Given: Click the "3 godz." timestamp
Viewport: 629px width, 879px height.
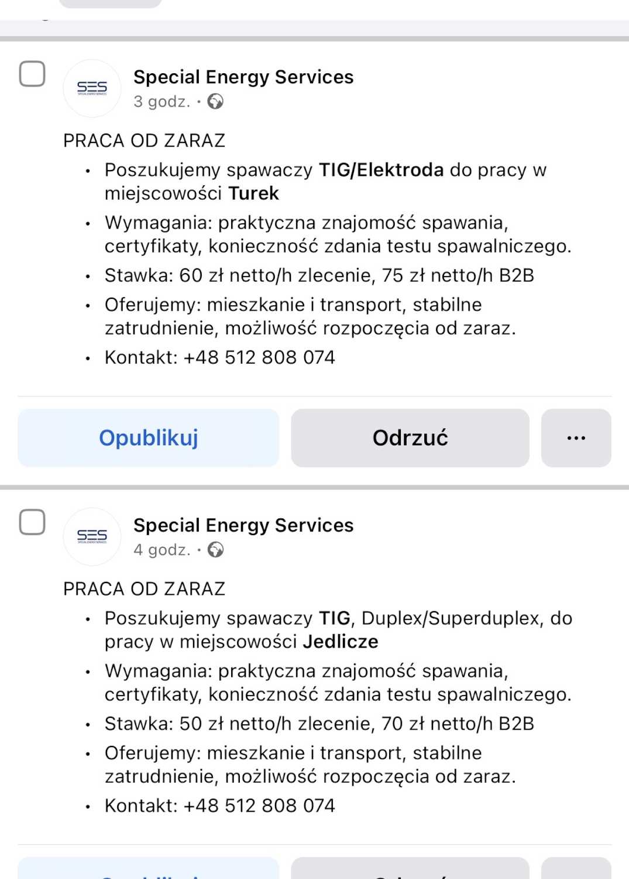Looking at the screenshot, I should coord(161,102).
